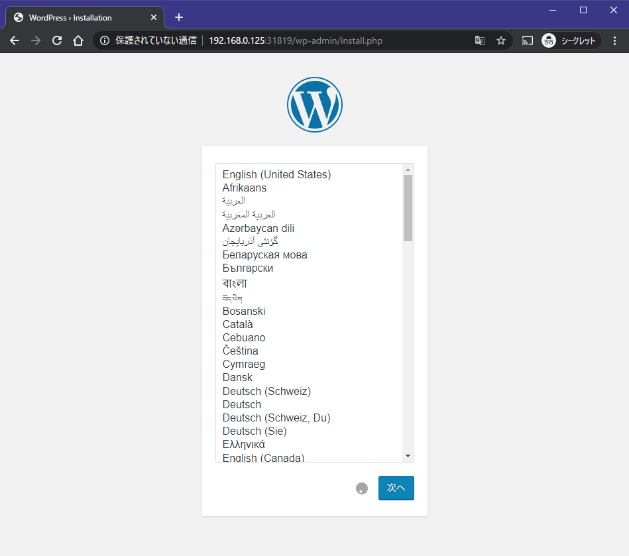The image size is (629, 556).
Task: Maximize the Chrome window
Action: (583, 10)
